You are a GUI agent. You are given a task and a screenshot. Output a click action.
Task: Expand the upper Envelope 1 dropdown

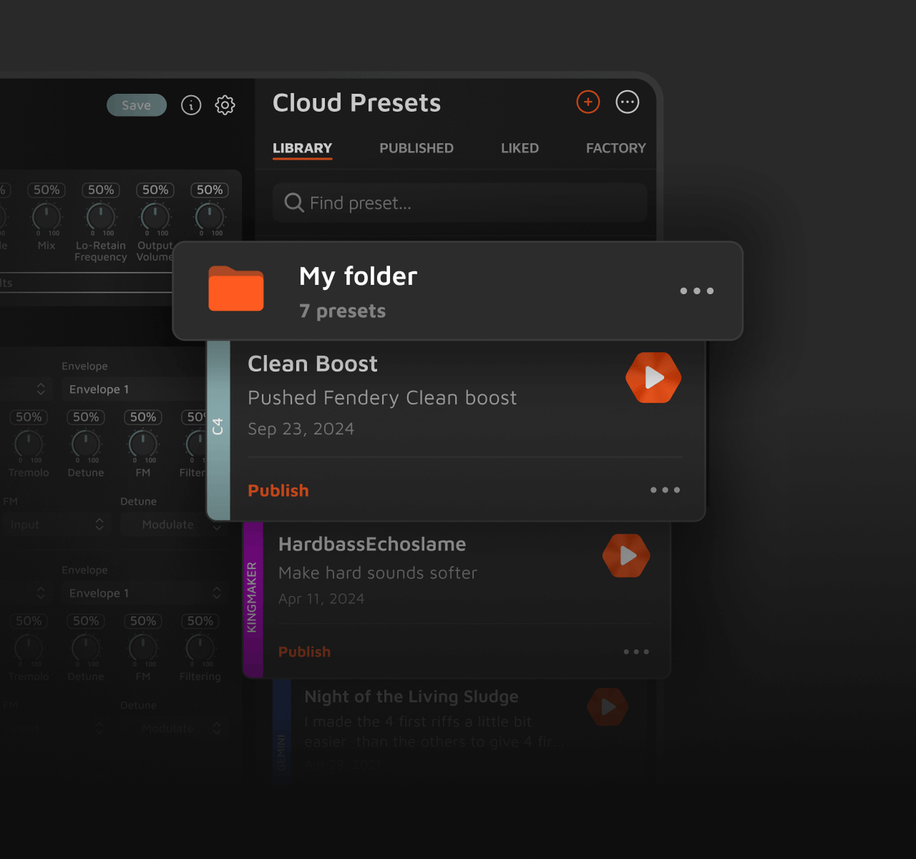[130, 389]
